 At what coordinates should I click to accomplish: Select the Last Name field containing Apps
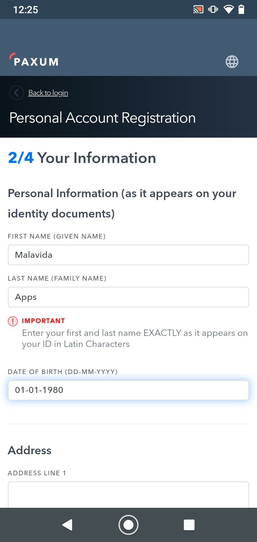[x=128, y=297]
